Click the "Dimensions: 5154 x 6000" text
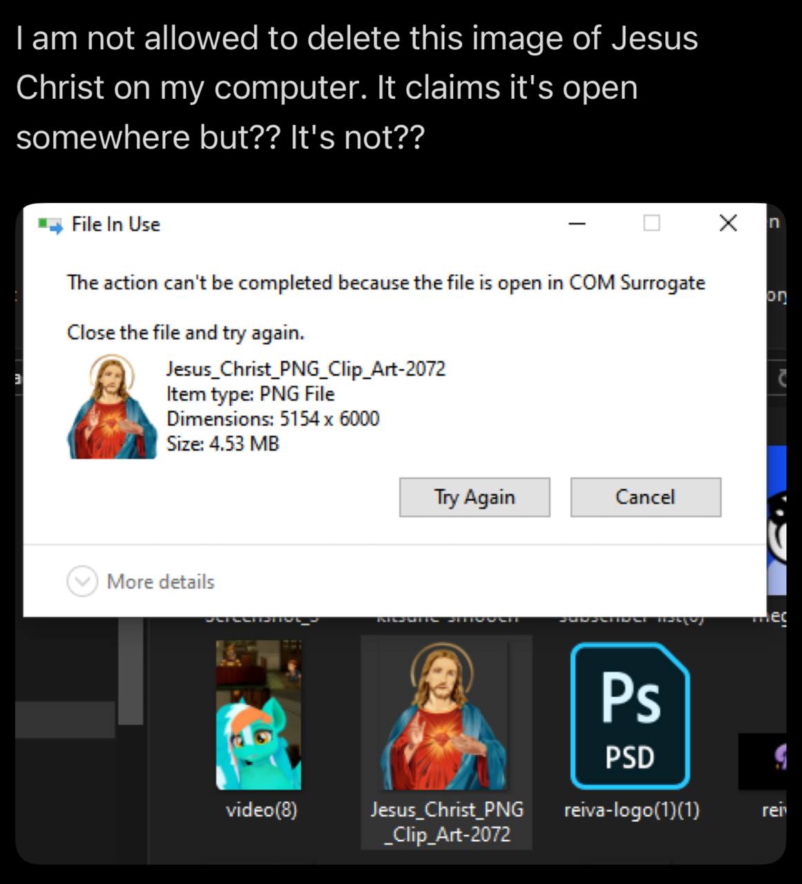Viewport: 802px width, 884px height. point(273,419)
